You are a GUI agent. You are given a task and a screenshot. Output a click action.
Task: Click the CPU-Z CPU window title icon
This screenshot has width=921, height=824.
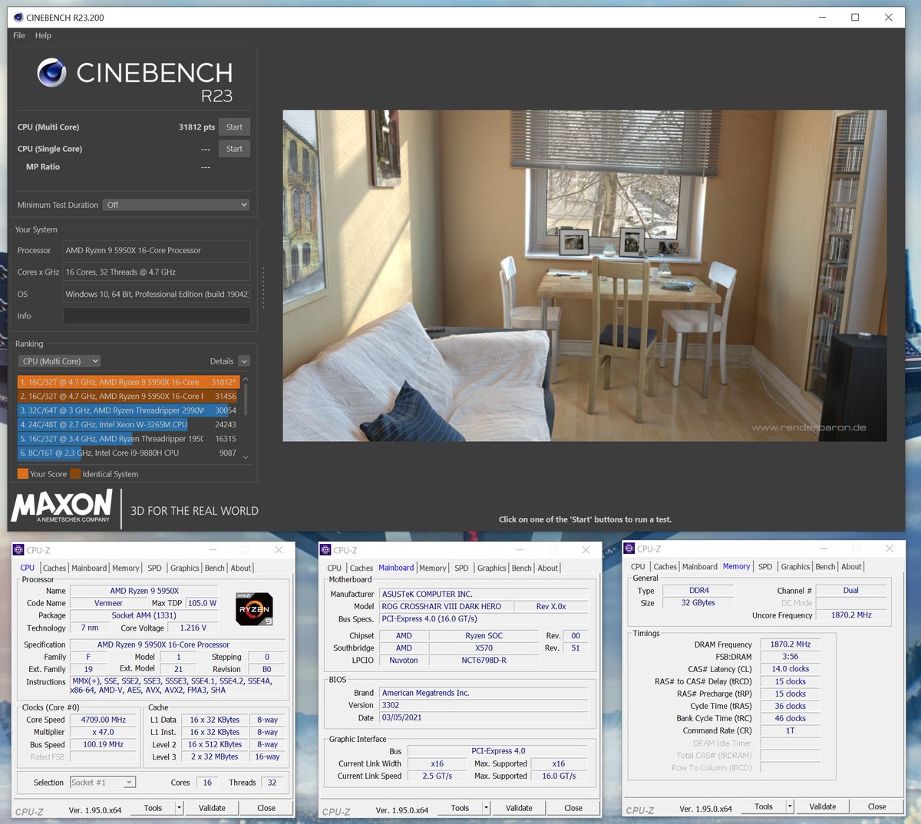(19, 550)
